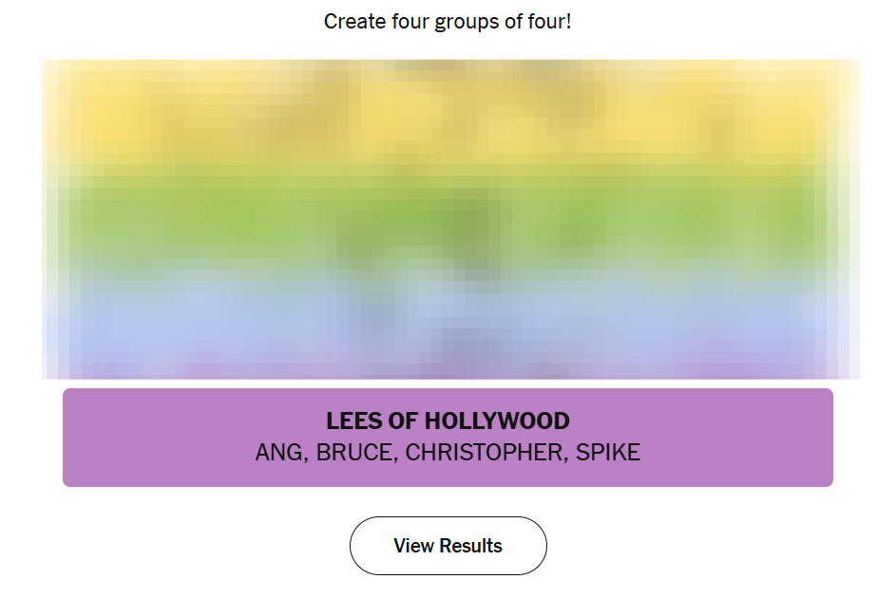Image resolution: width=896 pixels, height=598 pixels.
Task: Click the bold word OF in the category title
Action: point(403,420)
